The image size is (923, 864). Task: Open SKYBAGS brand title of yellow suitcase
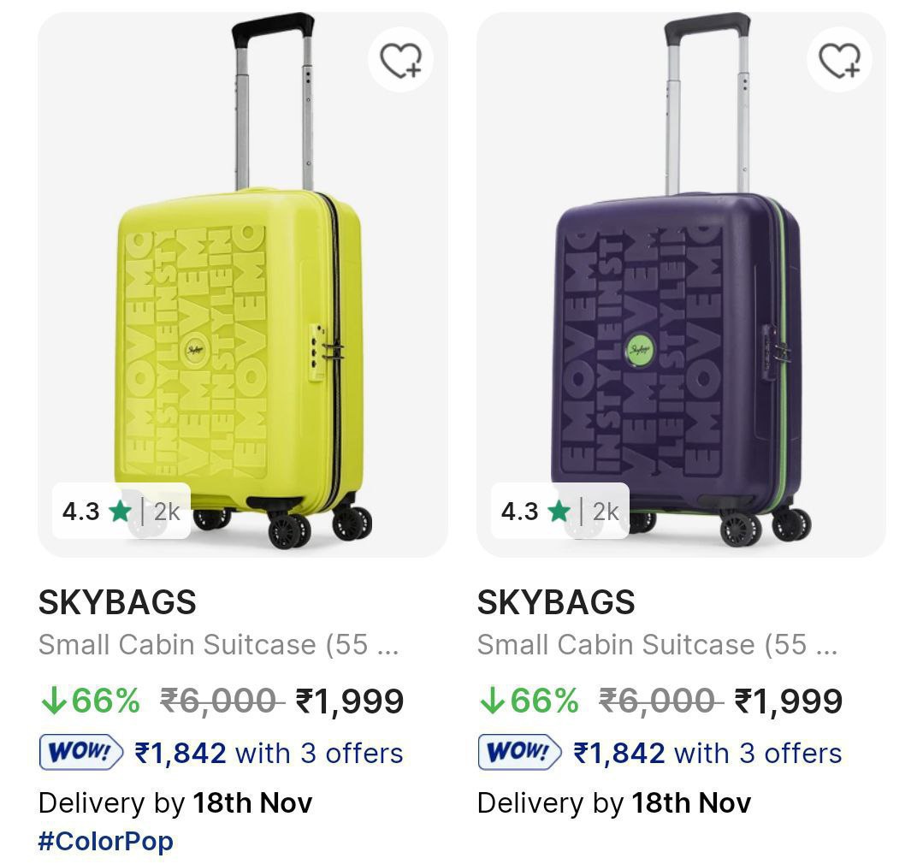117,603
